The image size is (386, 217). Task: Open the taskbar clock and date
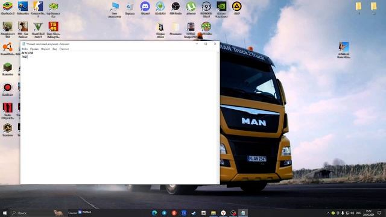pos(369,213)
